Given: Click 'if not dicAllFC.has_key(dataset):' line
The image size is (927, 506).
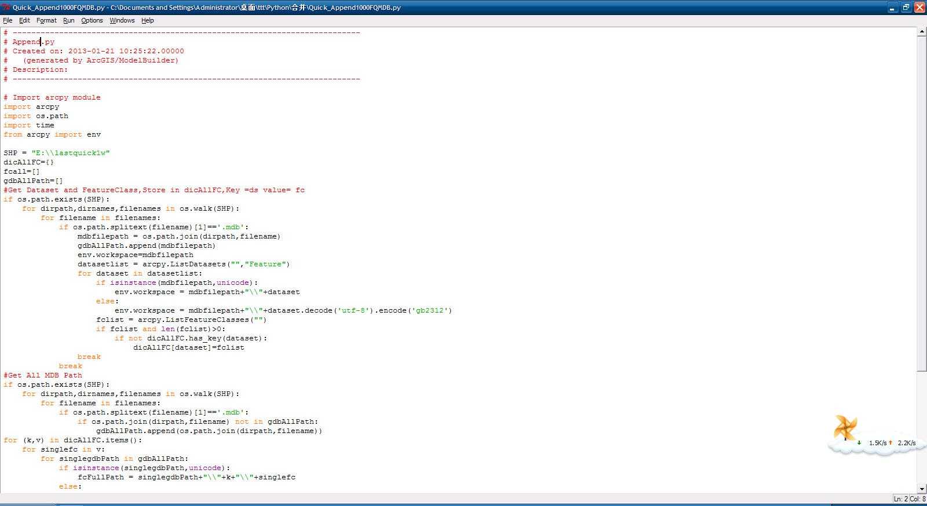Looking at the screenshot, I should point(191,338).
